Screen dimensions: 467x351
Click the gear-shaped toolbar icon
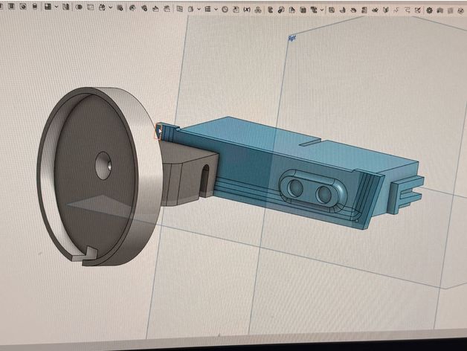pyautogui.click(x=429, y=10)
